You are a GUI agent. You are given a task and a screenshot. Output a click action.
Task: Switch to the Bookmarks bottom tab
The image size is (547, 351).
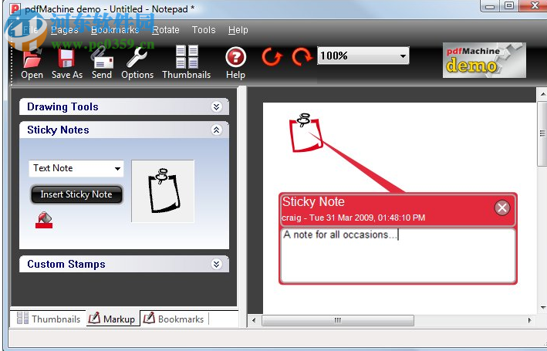tap(174, 319)
